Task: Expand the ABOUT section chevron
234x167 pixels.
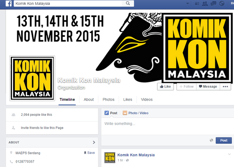Action: click(x=94, y=142)
